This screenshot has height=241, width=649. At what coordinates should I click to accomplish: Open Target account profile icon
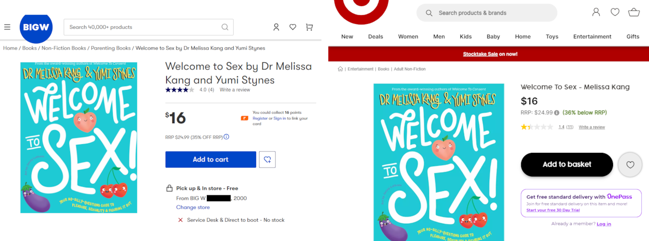pos(596,12)
